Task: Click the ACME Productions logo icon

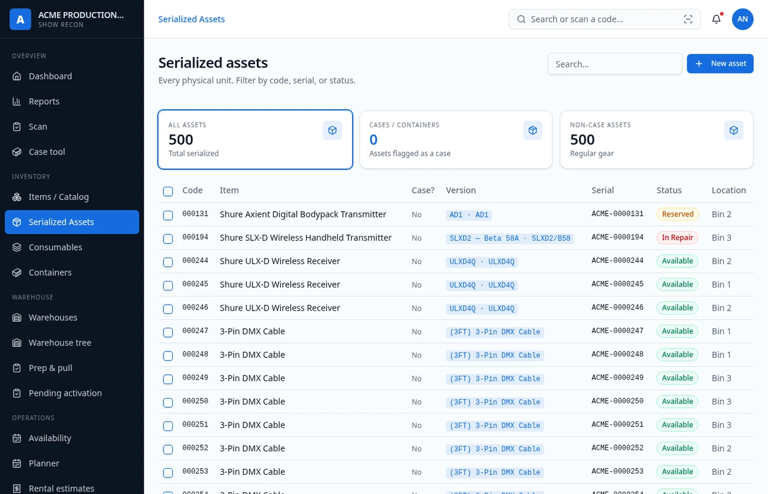Action: pyautogui.click(x=20, y=19)
